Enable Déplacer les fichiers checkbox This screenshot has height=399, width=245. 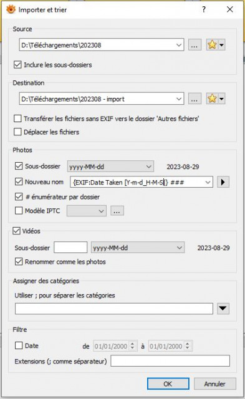click(17, 132)
